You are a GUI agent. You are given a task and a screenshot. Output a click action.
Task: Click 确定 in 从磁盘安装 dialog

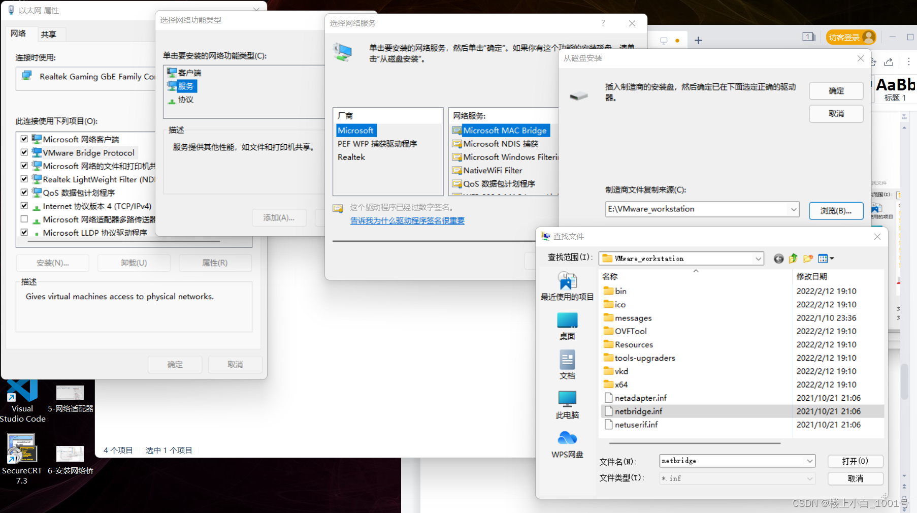[x=836, y=91]
